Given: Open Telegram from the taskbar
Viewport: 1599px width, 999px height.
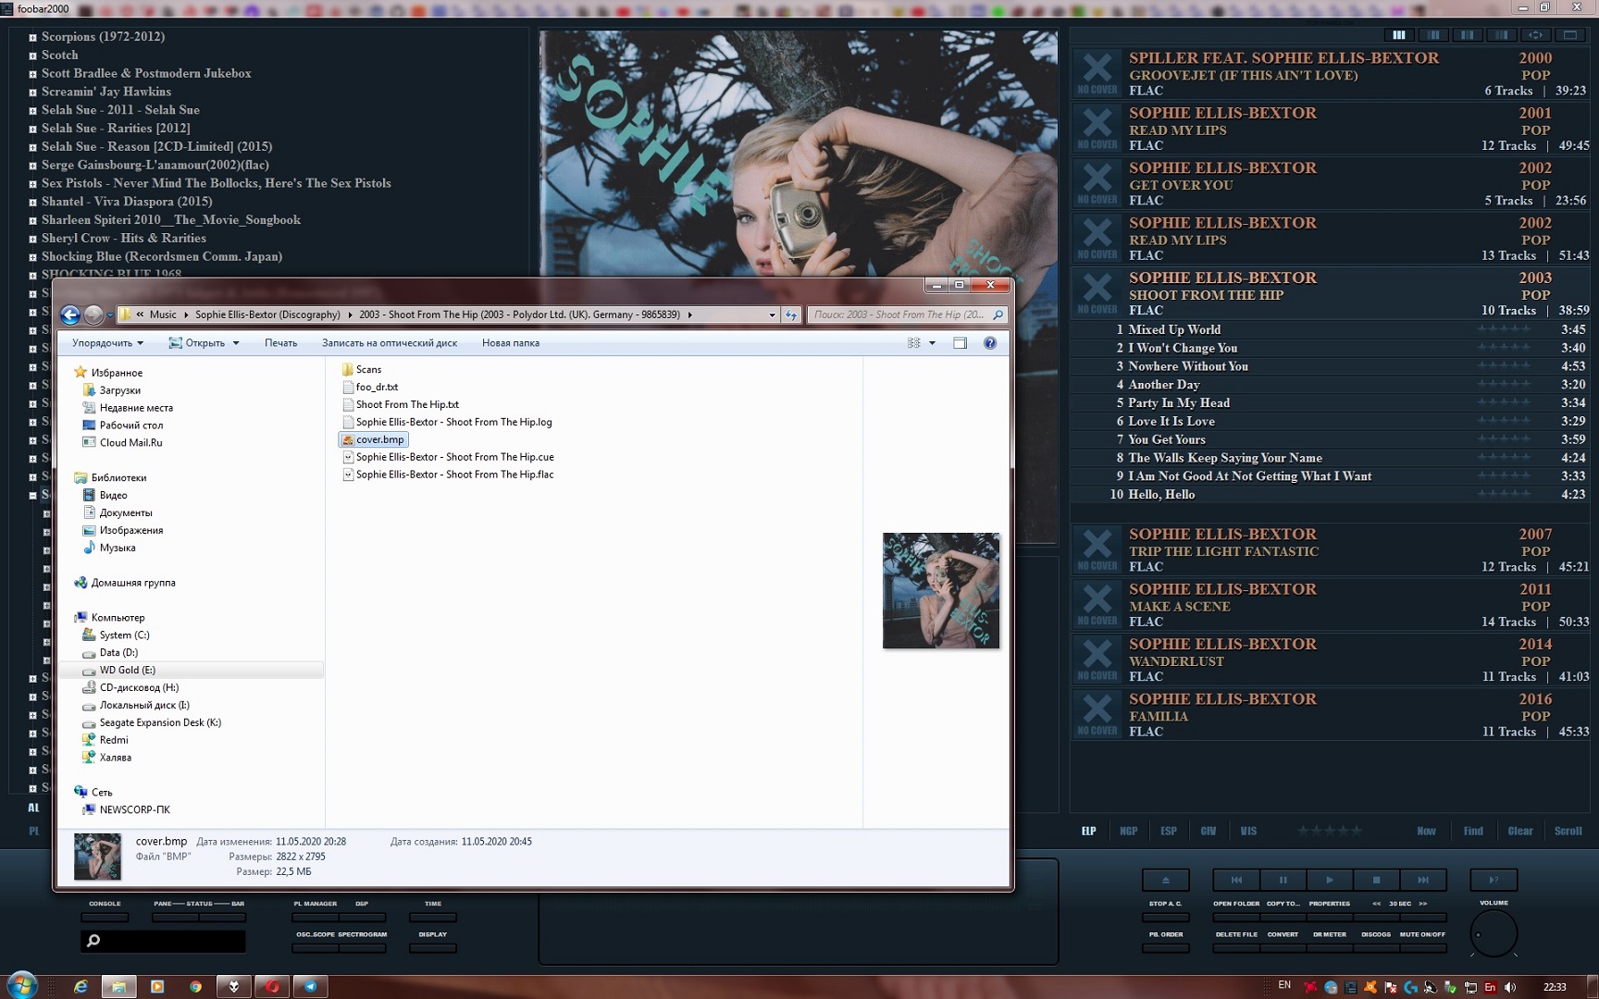Looking at the screenshot, I should coord(310,987).
